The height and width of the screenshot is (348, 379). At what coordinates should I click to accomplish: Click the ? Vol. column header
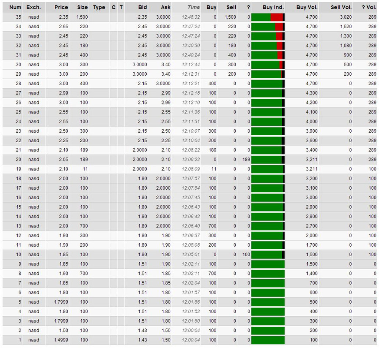coord(369,7)
